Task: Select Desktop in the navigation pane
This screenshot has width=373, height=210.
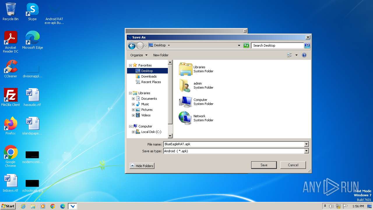Action: click(x=147, y=71)
